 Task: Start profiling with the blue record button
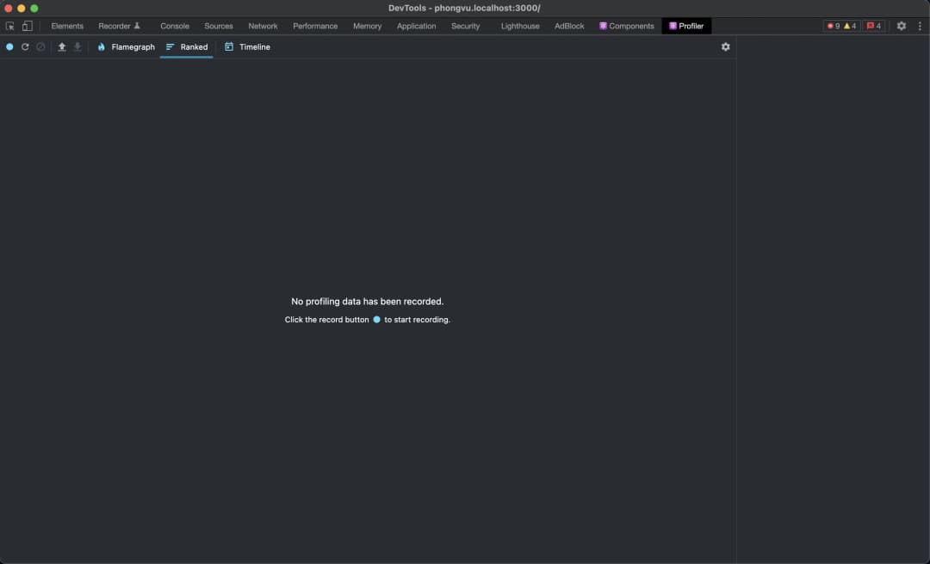9,46
